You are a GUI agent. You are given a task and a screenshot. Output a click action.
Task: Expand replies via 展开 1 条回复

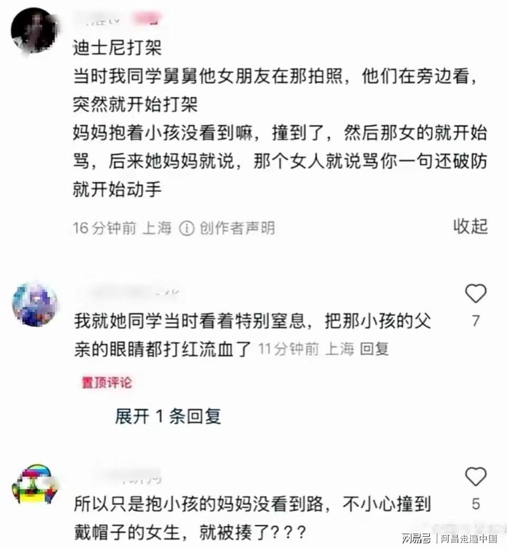coord(168,417)
